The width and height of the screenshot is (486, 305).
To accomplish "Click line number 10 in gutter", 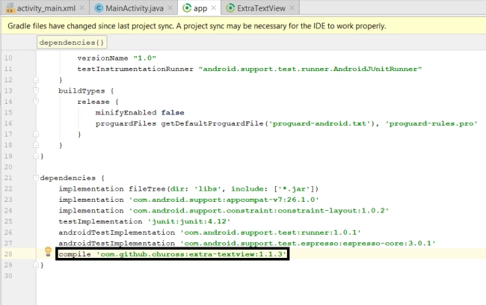I will (x=8, y=58).
